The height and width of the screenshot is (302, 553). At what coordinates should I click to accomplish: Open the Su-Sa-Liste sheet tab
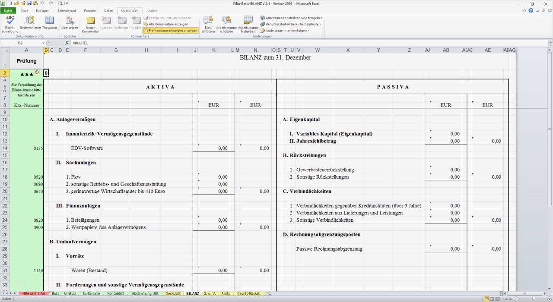coord(91,293)
